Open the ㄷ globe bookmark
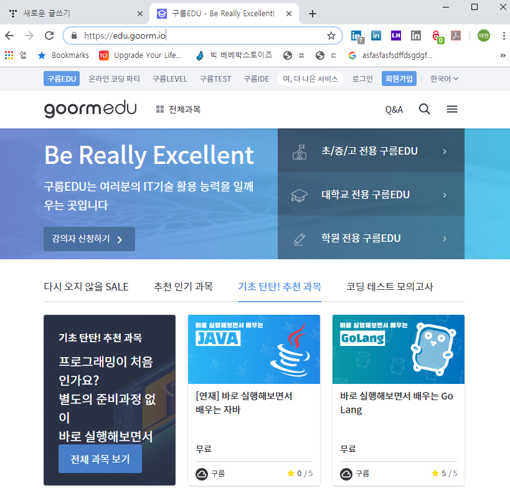The image size is (510, 493). click(x=326, y=55)
